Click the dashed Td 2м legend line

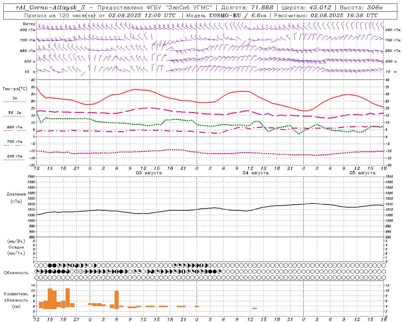point(14,116)
